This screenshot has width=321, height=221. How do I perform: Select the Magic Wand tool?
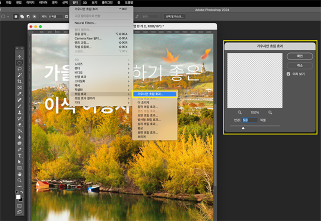click(x=19, y=75)
